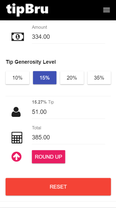The width and height of the screenshot is (116, 208).
Task: Click the Amount label
Action: (39, 27)
